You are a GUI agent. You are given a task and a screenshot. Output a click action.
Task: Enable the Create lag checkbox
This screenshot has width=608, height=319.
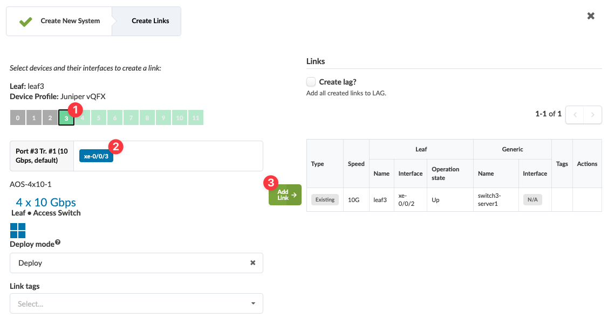[311, 82]
